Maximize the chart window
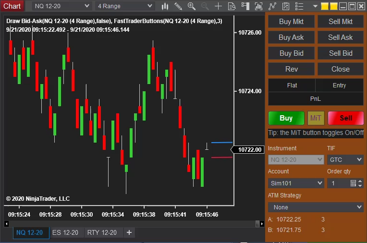The image size is (367, 243). 352,6
